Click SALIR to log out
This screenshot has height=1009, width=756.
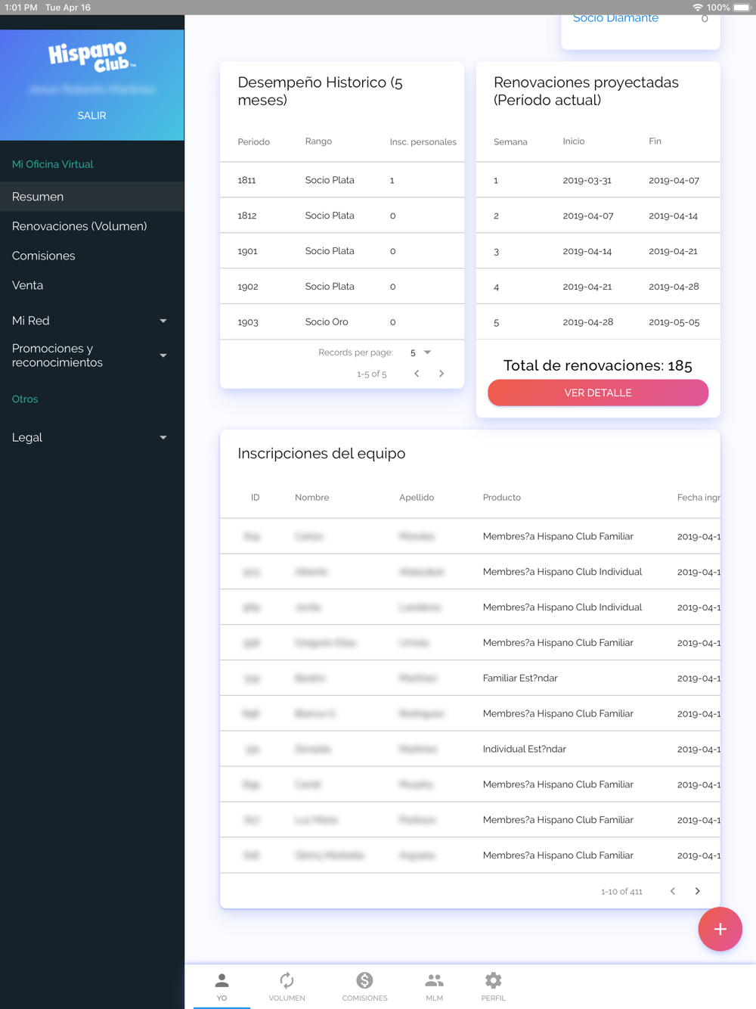[91, 116]
